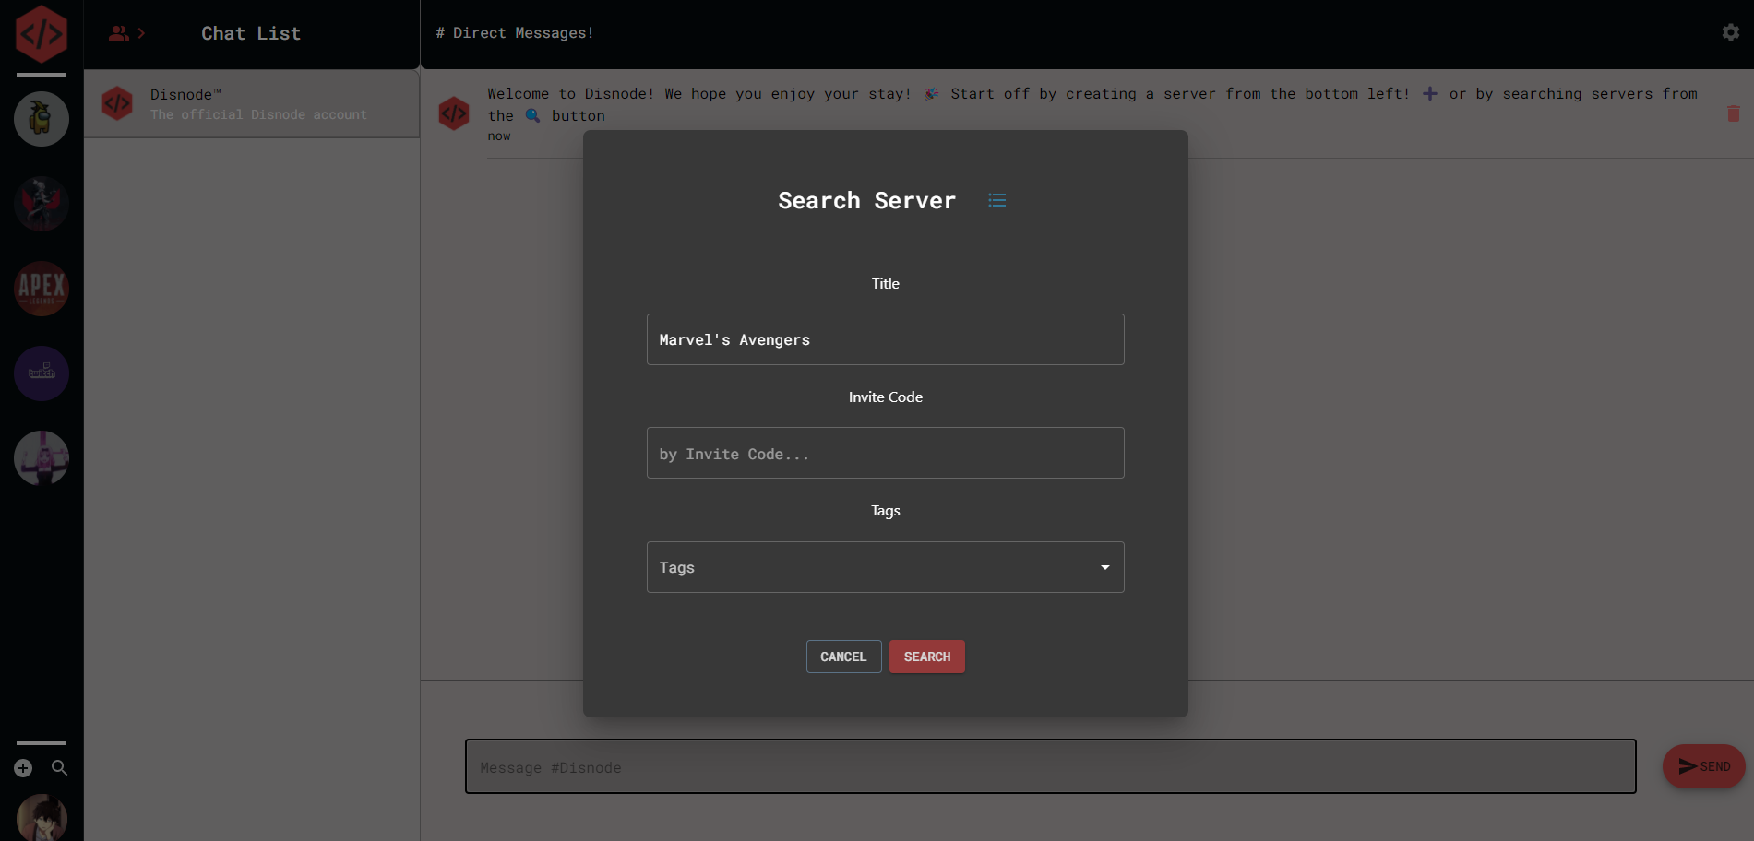This screenshot has width=1754, height=841.
Task: Click the Chat List header text
Action: (x=251, y=33)
